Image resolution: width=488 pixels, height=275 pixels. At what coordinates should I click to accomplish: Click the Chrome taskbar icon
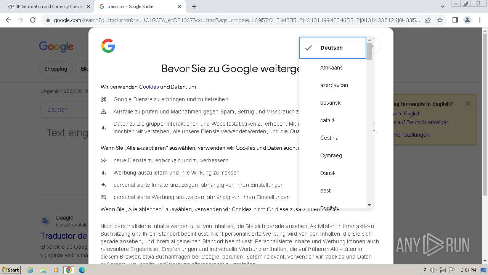[69, 270]
